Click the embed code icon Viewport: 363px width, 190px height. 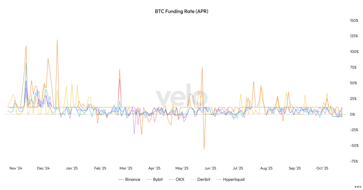[x=357, y=186]
